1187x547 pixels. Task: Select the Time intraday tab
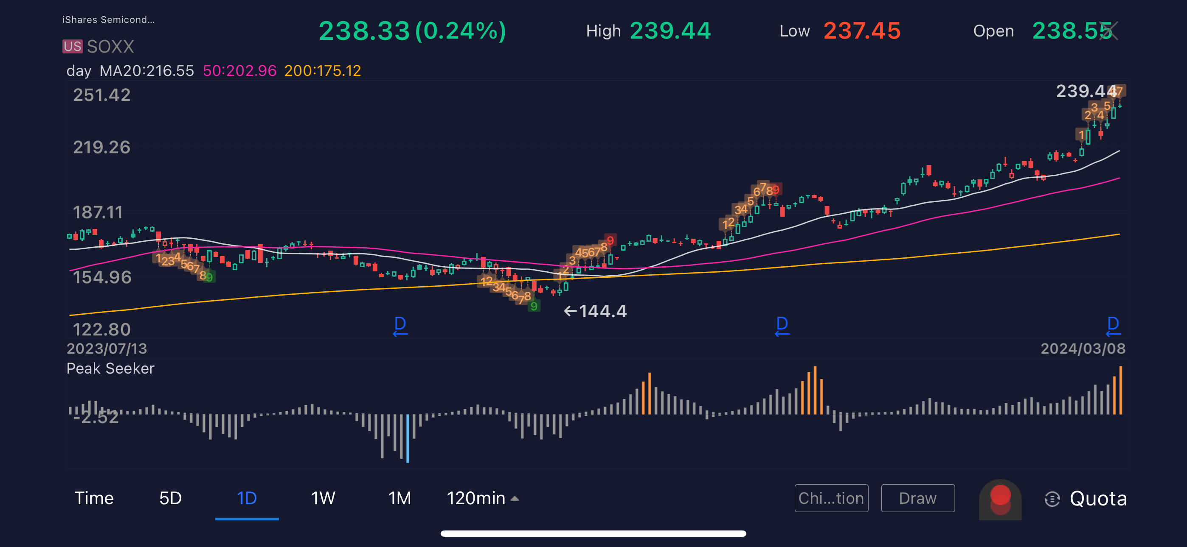pyautogui.click(x=94, y=499)
